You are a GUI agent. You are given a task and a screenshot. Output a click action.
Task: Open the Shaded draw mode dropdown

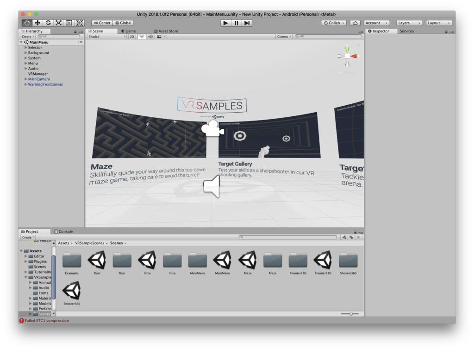tap(107, 37)
